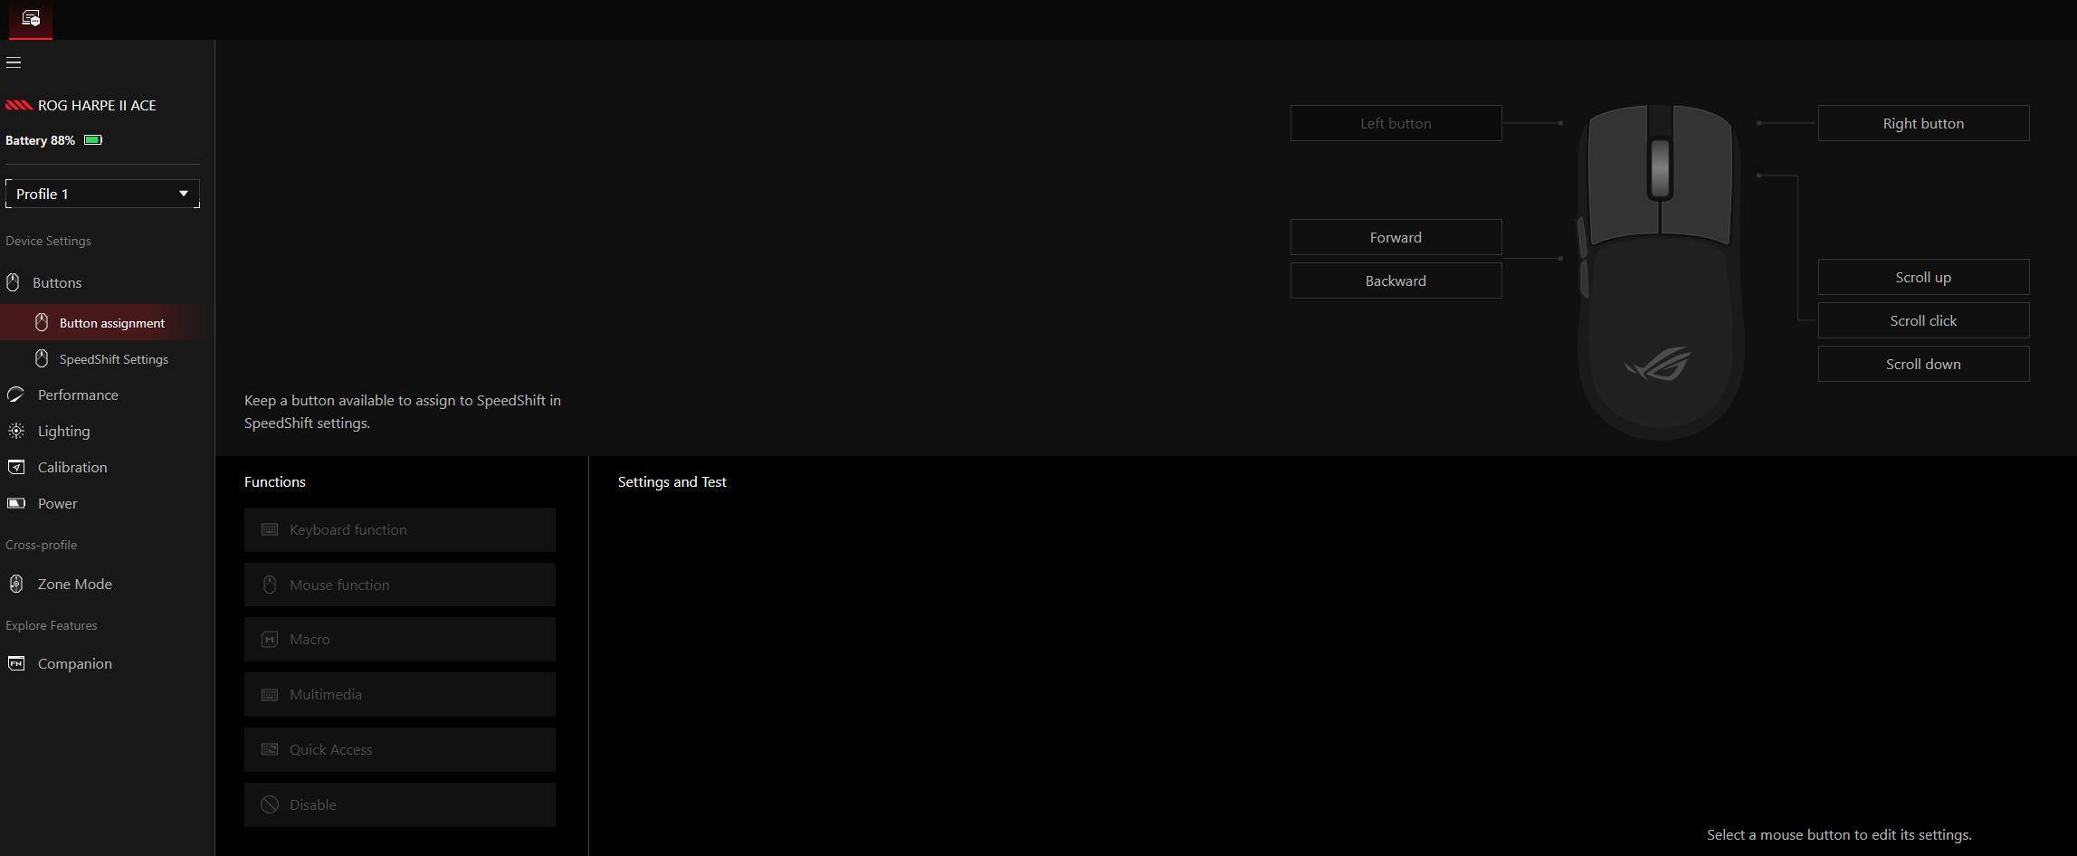2077x856 pixels.
Task: Click the Lighting sun icon
Action: click(15, 432)
